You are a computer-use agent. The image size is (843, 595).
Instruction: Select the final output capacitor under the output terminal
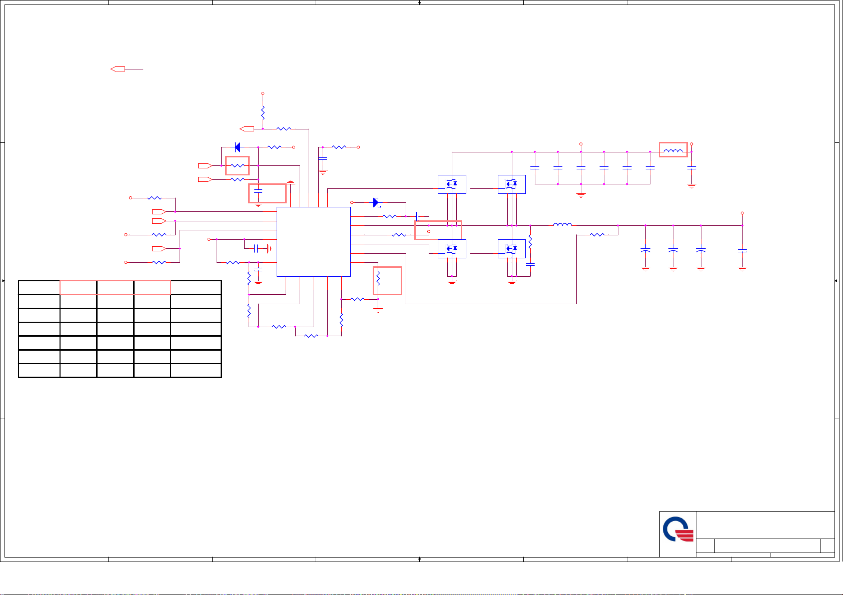click(x=742, y=251)
